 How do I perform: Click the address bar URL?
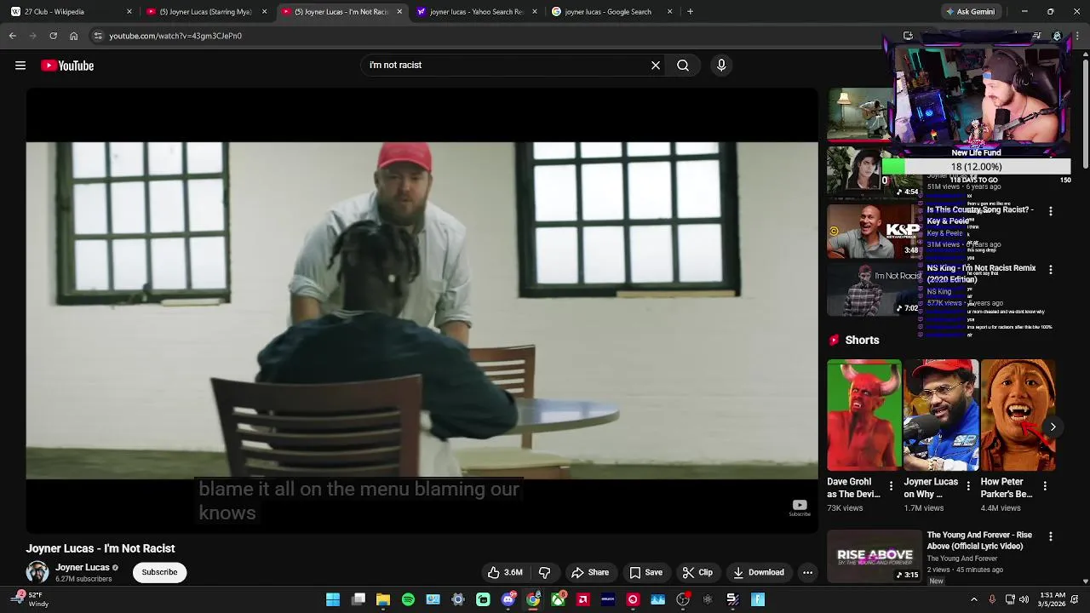click(x=175, y=36)
